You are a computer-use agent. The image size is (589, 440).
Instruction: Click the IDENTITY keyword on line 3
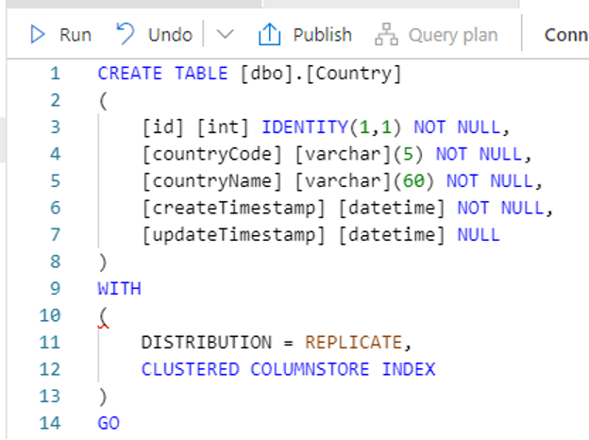[x=305, y=127]
